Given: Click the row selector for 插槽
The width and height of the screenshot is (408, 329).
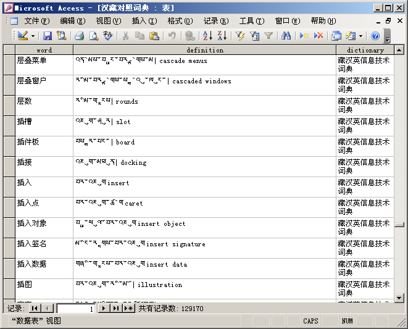Looking at the screenshot, I should click(x=9, y=126).
